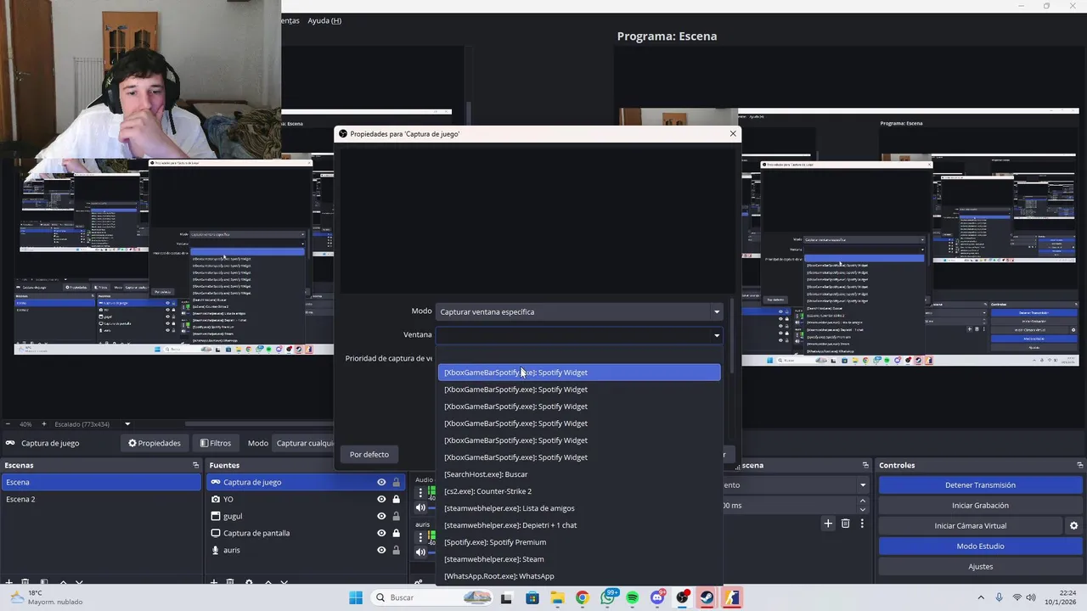Image resolution: width=1087 pixels, height=611 pixels.
Task: Open transition options three-dot menu
Action: 862,524
